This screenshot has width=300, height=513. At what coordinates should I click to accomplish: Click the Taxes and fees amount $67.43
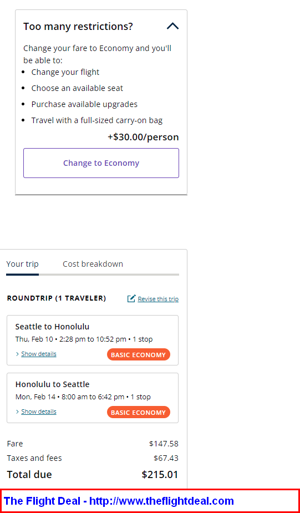(x=166, y=458)
